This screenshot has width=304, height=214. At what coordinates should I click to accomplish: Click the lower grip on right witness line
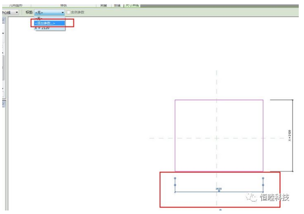point(263,185)
